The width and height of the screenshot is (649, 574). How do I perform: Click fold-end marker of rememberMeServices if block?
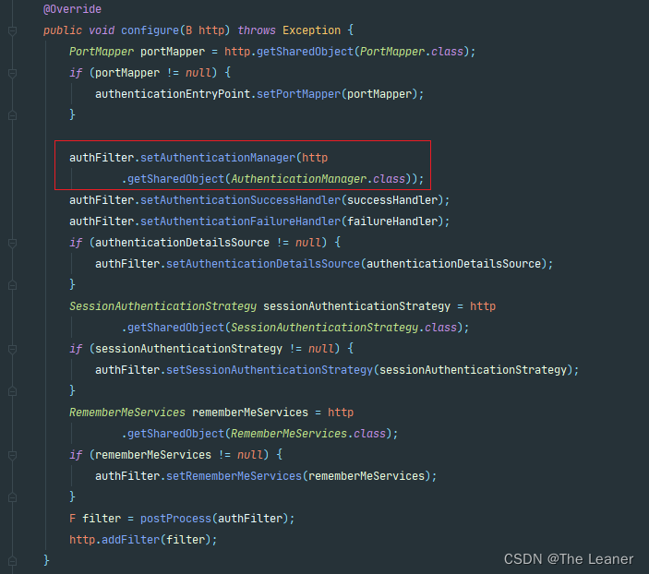(x=12, y=497)
